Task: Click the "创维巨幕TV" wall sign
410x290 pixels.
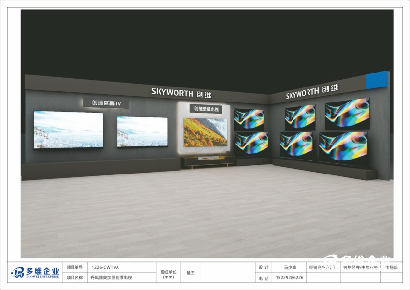Action: [x=106, y=103]
